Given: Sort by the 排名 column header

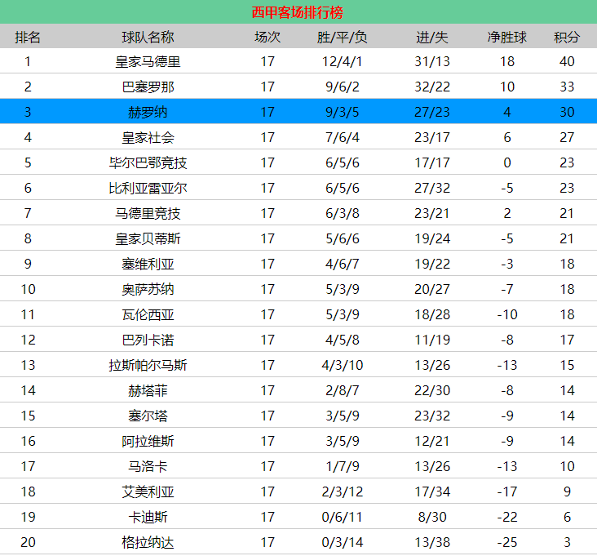Looking at the screenshot, I should pos(28,38).
